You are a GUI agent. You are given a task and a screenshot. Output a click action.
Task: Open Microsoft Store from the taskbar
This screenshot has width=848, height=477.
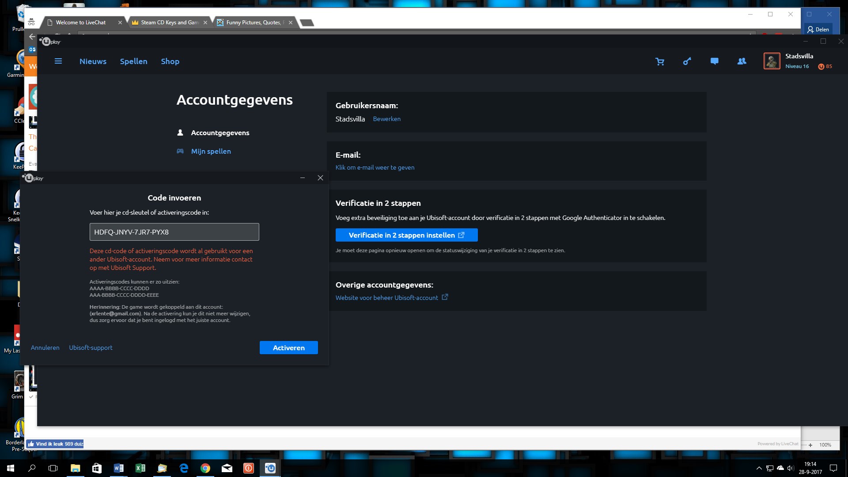click(x=97, y=468)
